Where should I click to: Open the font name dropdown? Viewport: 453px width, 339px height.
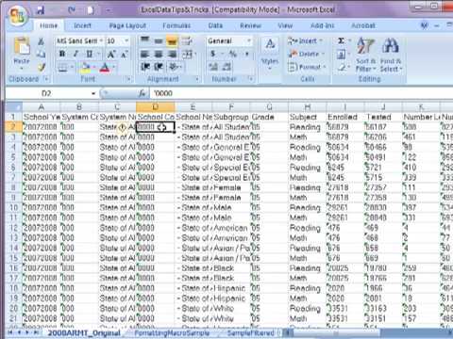[102, 40]
